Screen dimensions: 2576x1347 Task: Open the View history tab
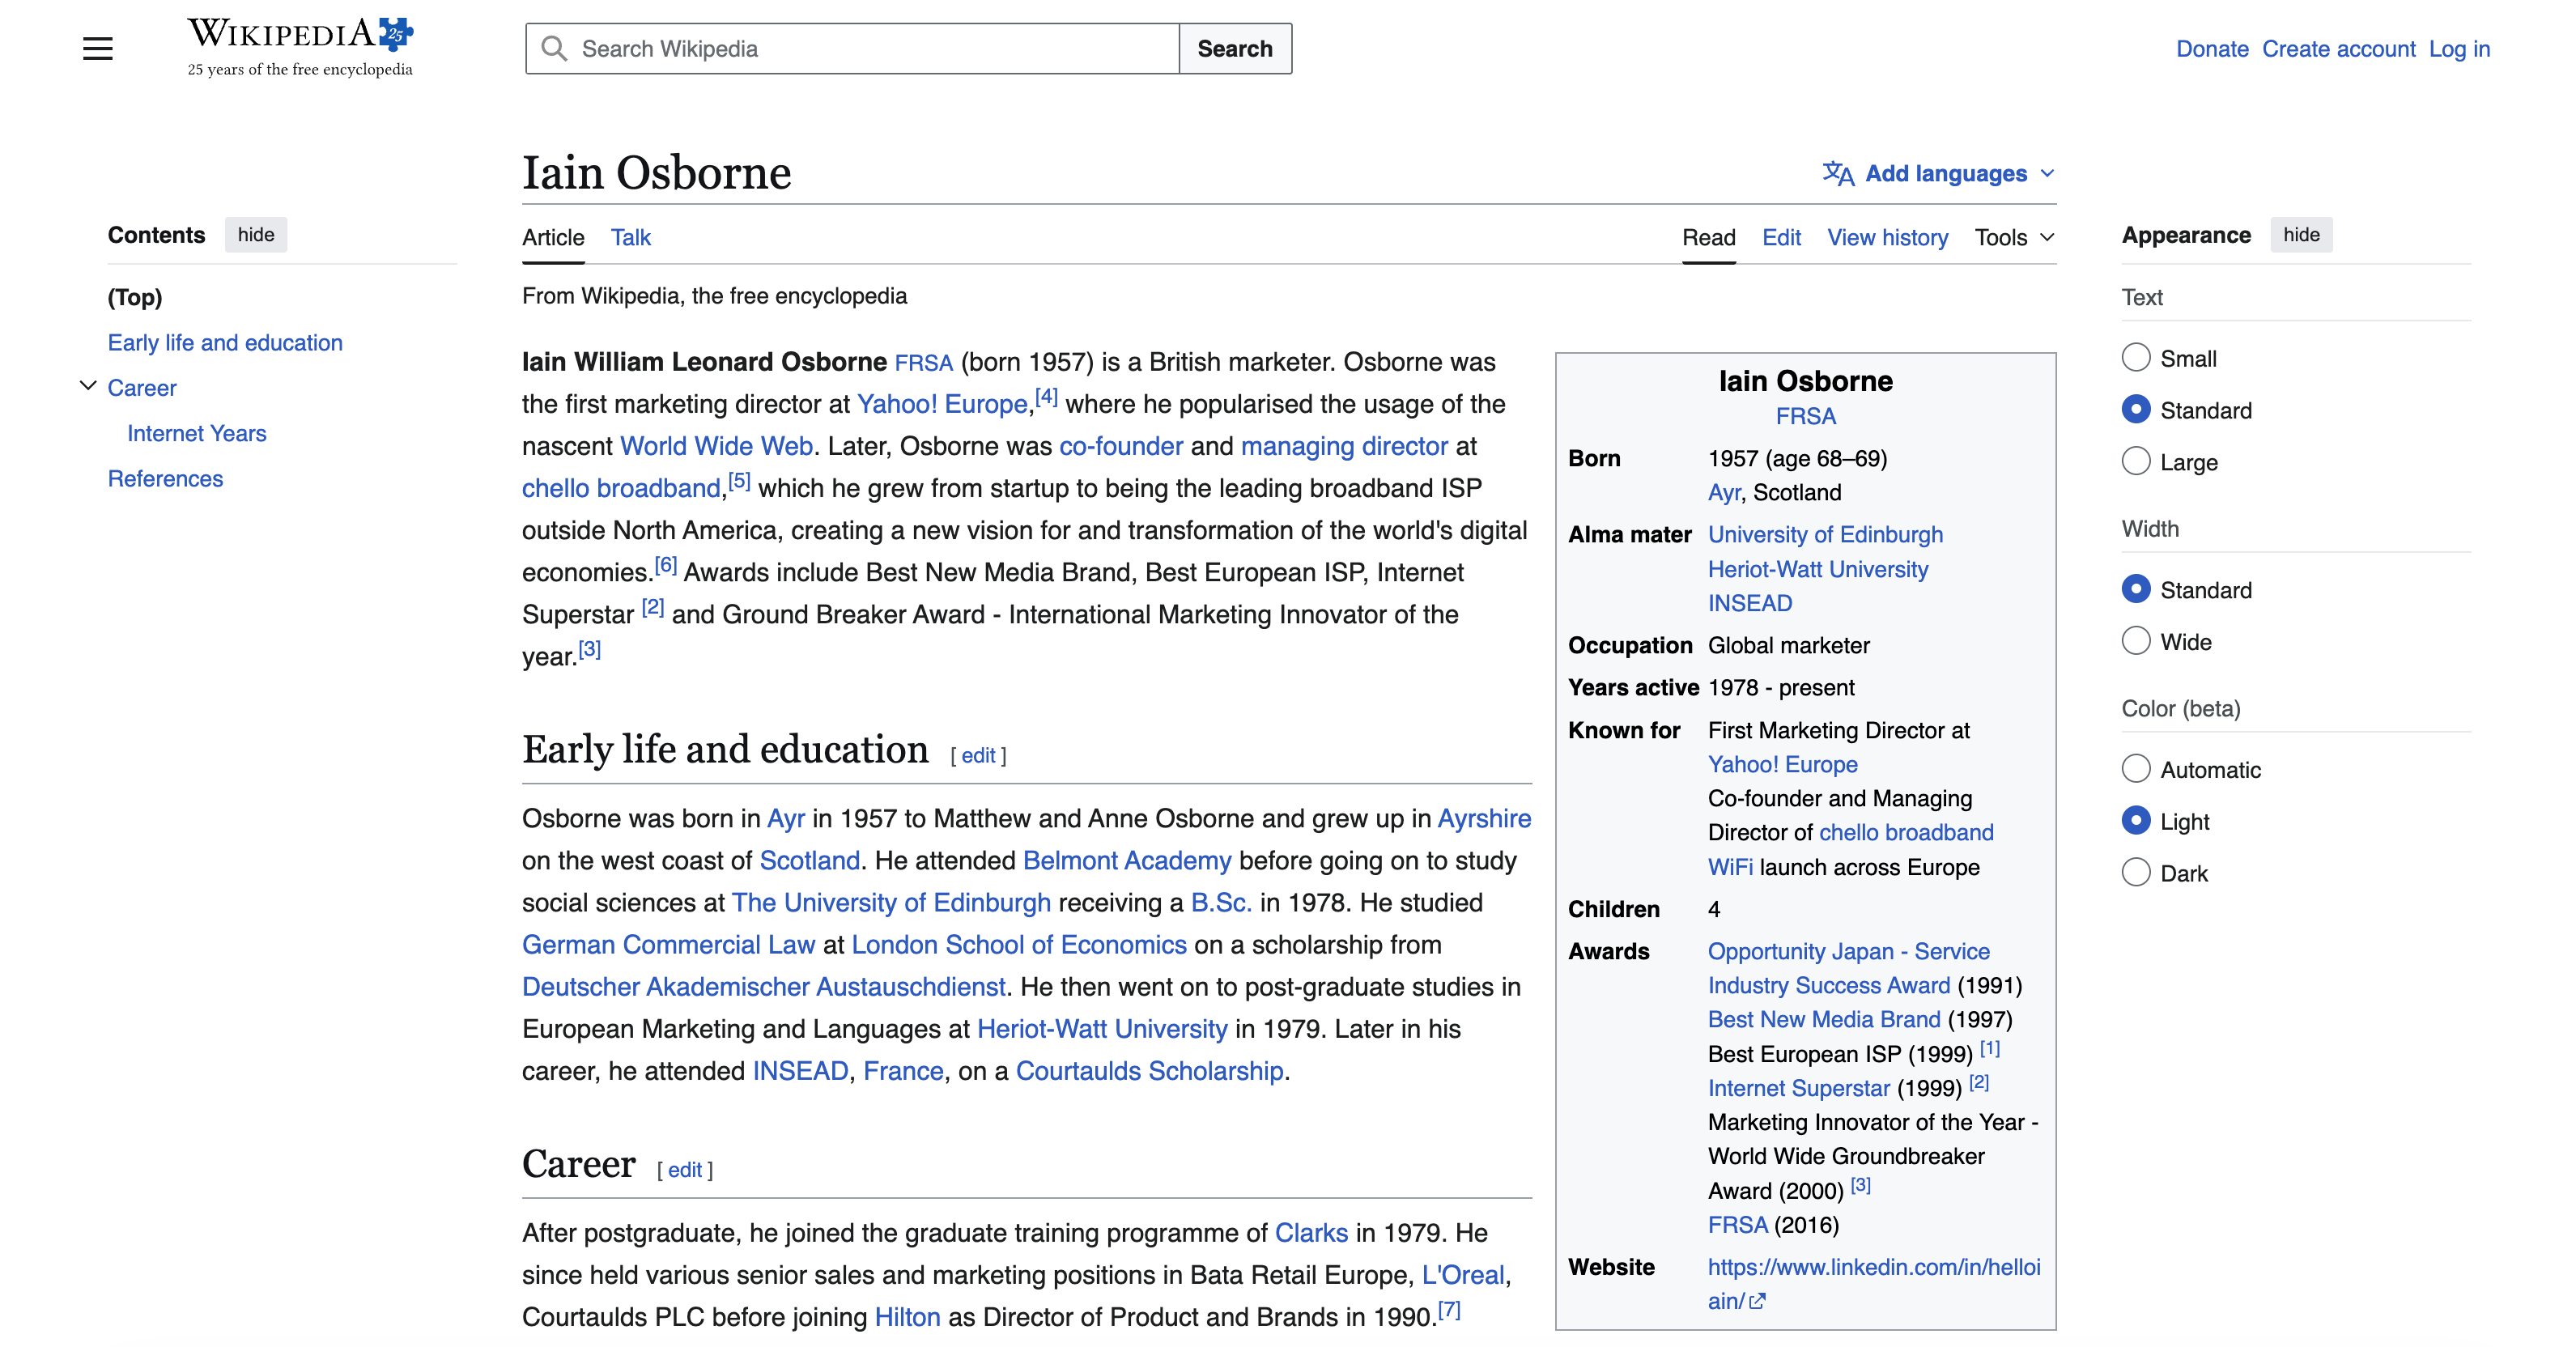pyautogui.click(x=1888, y=237)
